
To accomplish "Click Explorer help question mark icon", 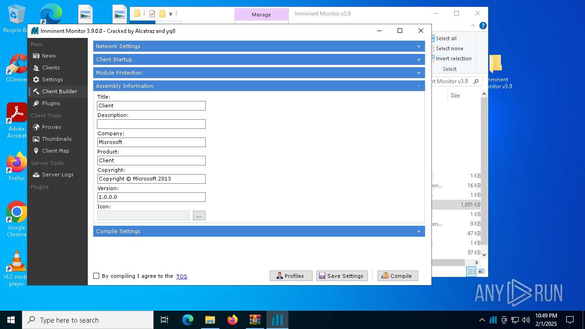I will point(483,26).
